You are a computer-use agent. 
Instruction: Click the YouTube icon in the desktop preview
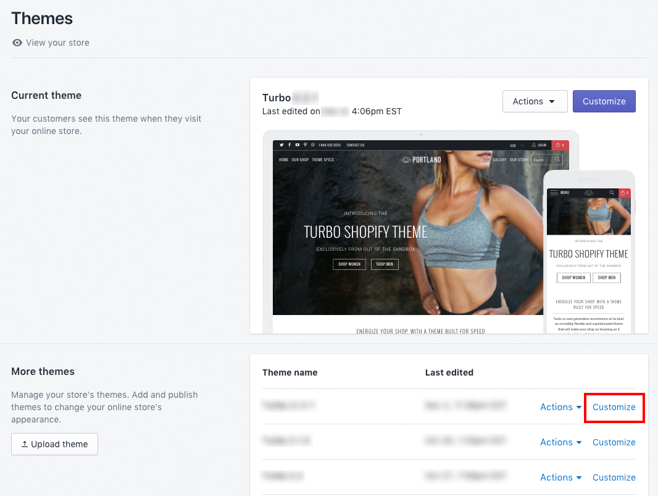[x=297, y=145]
